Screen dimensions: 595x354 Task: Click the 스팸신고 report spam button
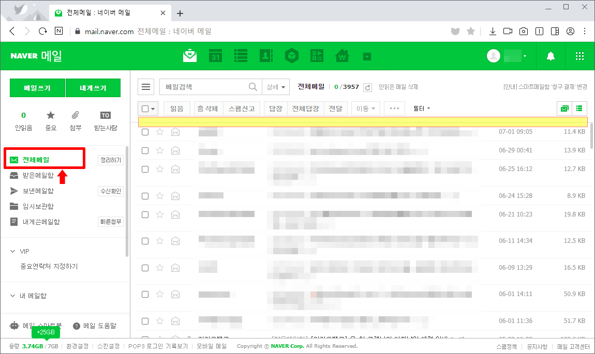tap(241, 109)
